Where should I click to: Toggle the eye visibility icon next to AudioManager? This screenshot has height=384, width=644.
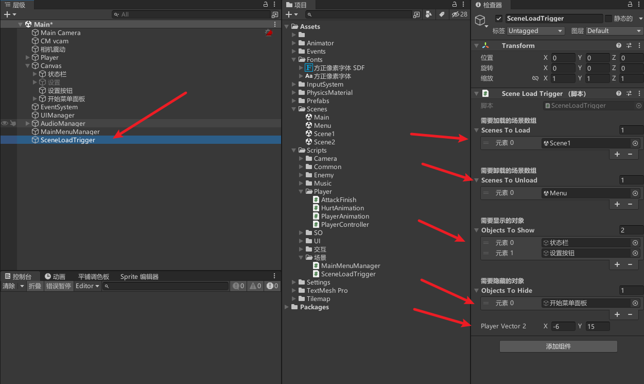click(4, 123)
